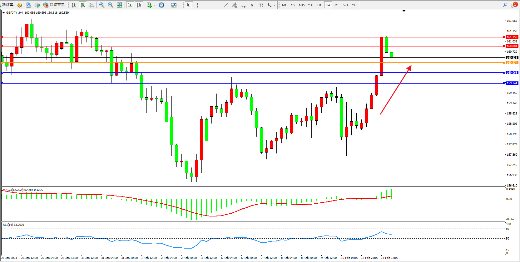Expand the periodicity clock dropdown
The height and width of the screenshot is (262, 520).
pos(167,5)
